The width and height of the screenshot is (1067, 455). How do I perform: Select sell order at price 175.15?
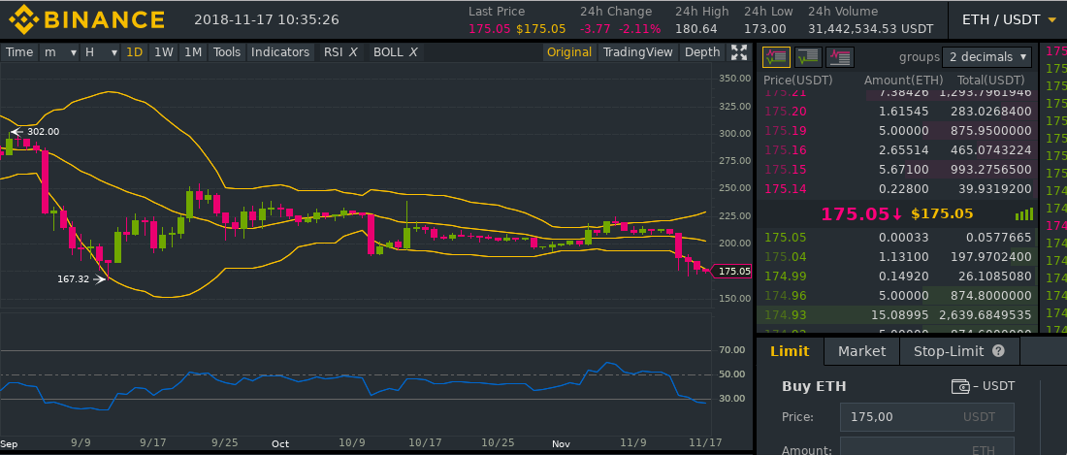[897, 170]
